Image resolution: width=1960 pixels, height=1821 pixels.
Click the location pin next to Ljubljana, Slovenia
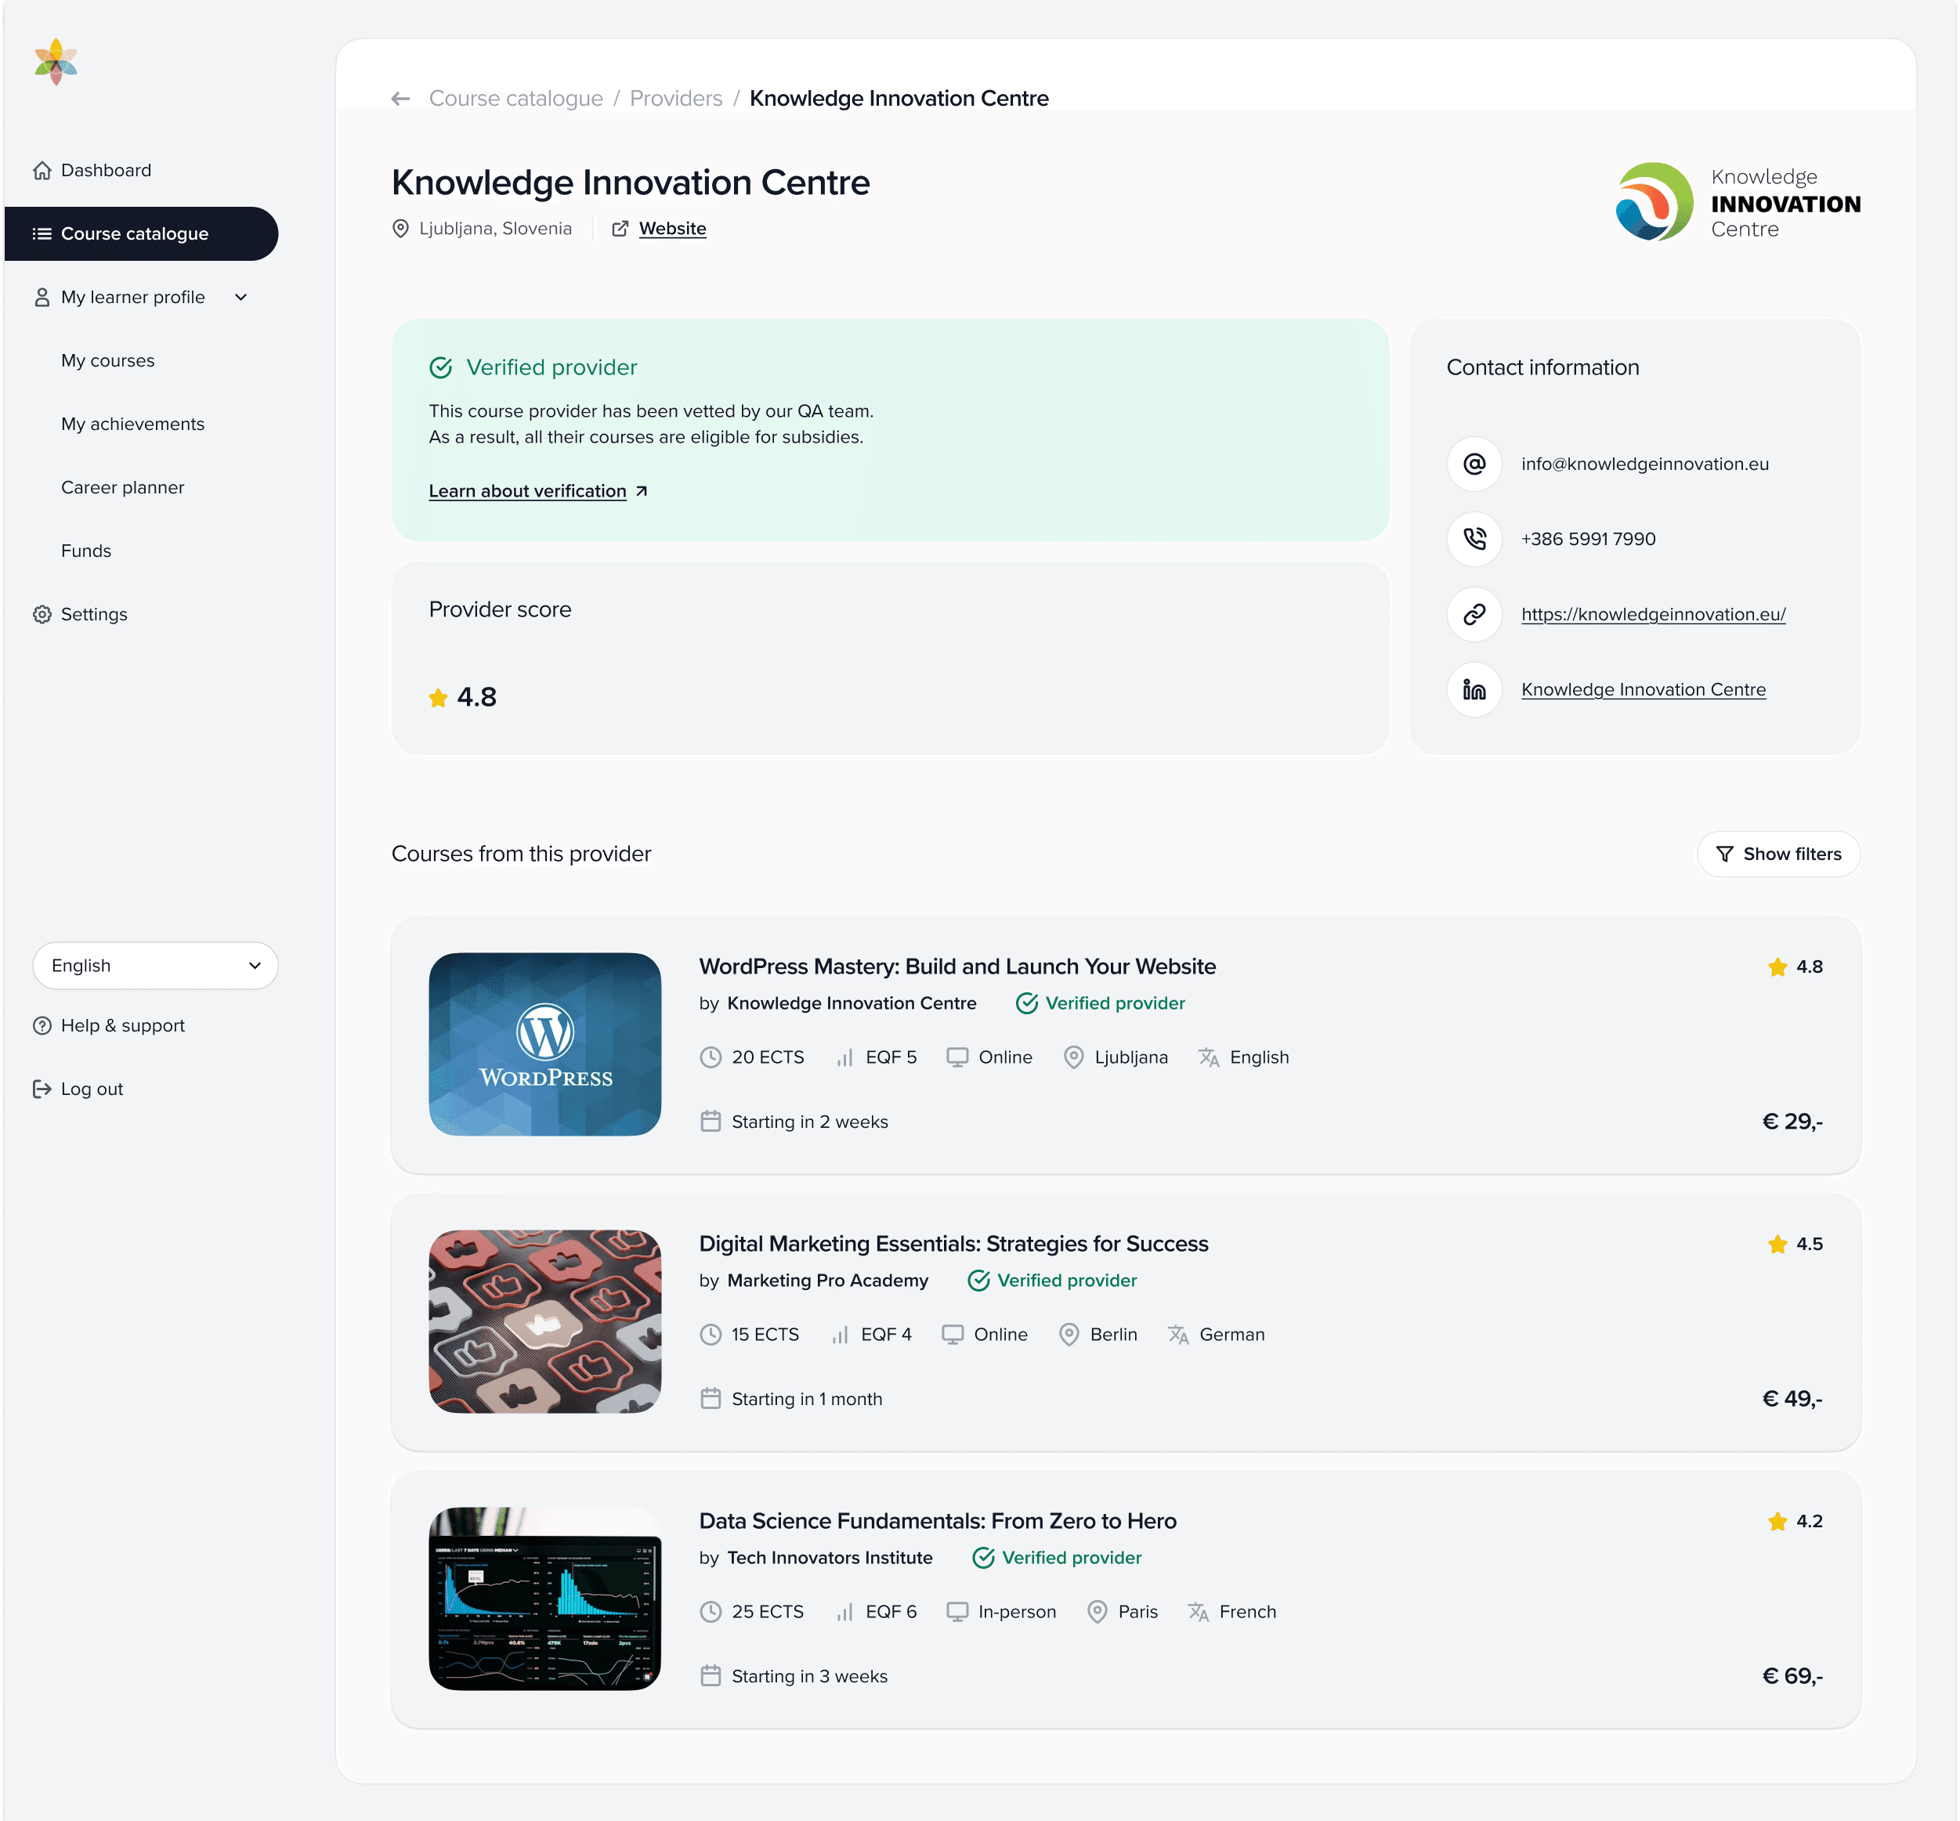point(400,228)
